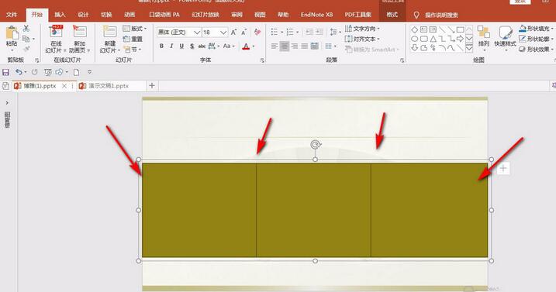Switch to the 插入 ribbon tab
Screen dimensions: 556x292
coord(60,15)
